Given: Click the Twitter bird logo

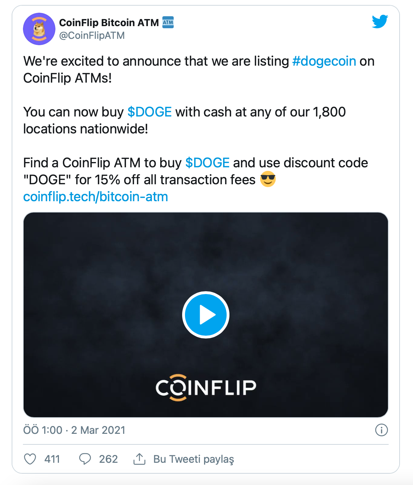Looking at the screenshot, I should point(380,22).
